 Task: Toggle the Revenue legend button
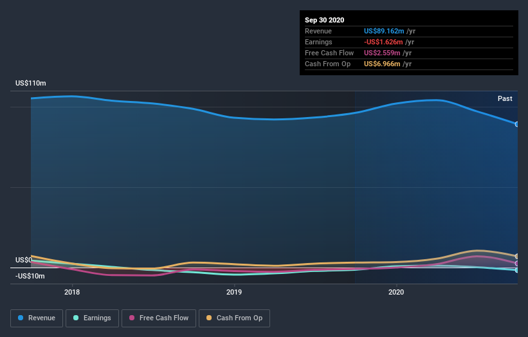click(37, 318)
